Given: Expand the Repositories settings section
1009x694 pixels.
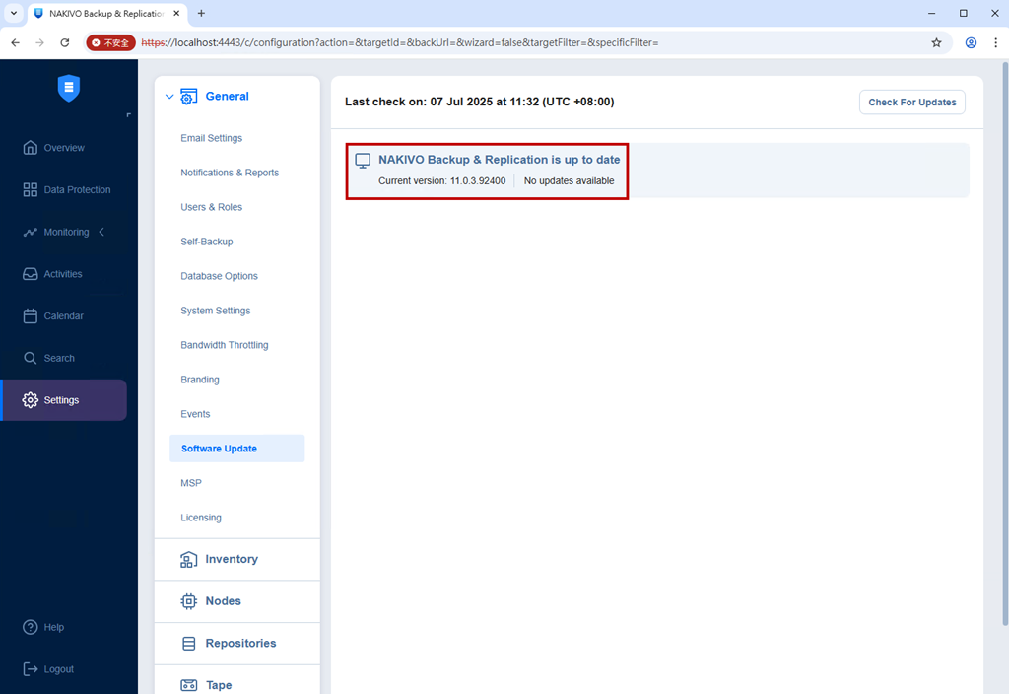Looking at the screenshot, I should click(x=237, y=643).
